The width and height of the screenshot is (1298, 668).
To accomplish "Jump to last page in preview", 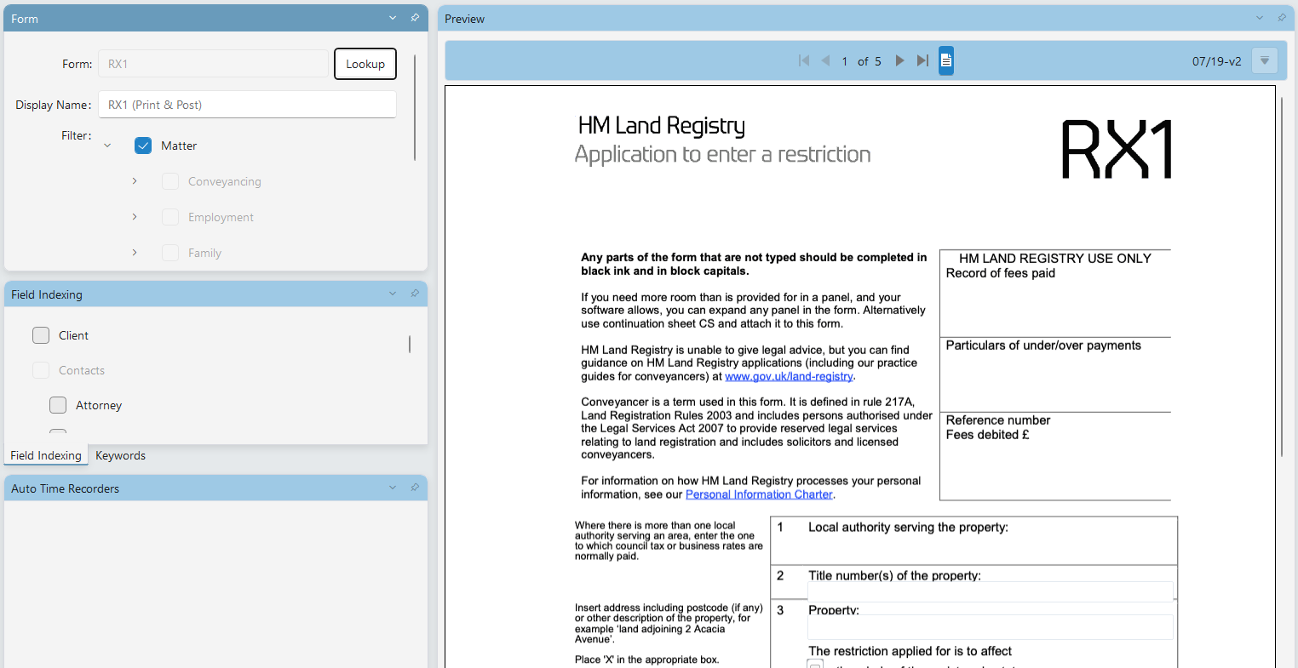I will 922,60.
